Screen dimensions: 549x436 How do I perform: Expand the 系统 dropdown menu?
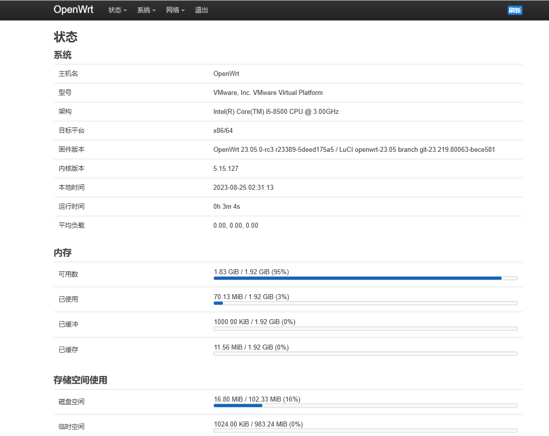pyautogui.click(x=147, y=10)
